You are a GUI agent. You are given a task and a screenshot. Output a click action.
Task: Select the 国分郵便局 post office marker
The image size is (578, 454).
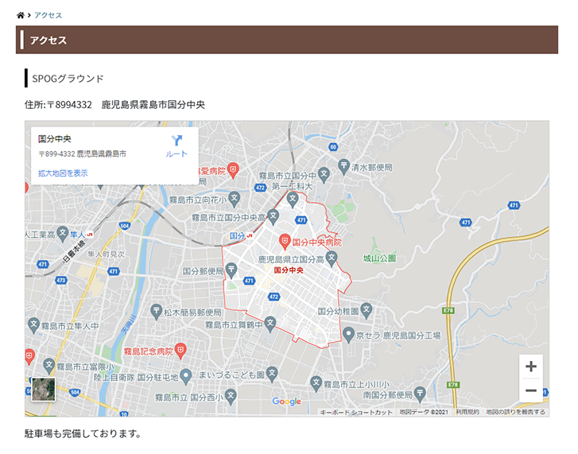(231, 270)
